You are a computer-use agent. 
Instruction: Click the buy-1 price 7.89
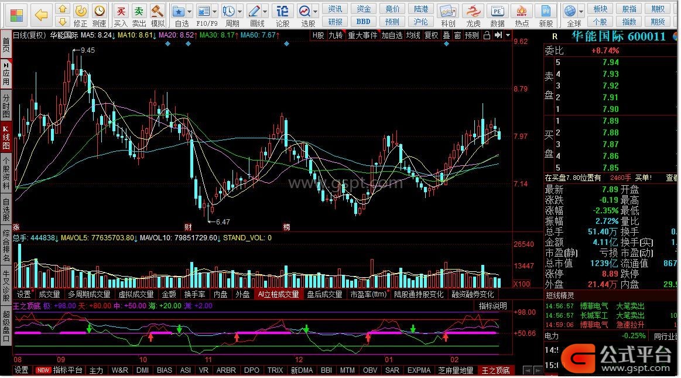[610, 121]
